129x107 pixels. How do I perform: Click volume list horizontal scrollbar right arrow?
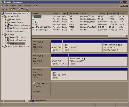(x=127, y=36)
